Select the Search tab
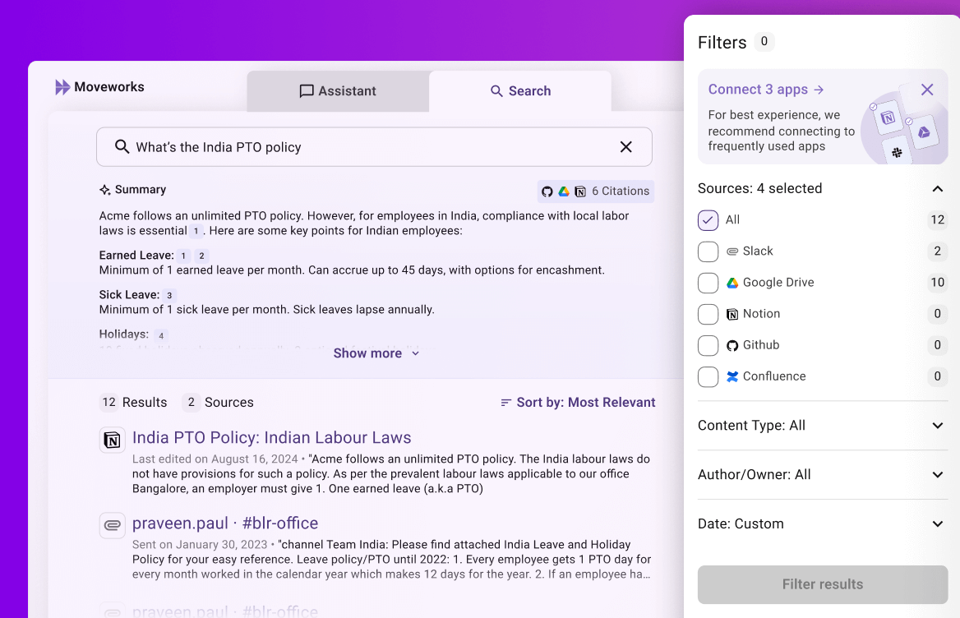 tap(520, 91)
